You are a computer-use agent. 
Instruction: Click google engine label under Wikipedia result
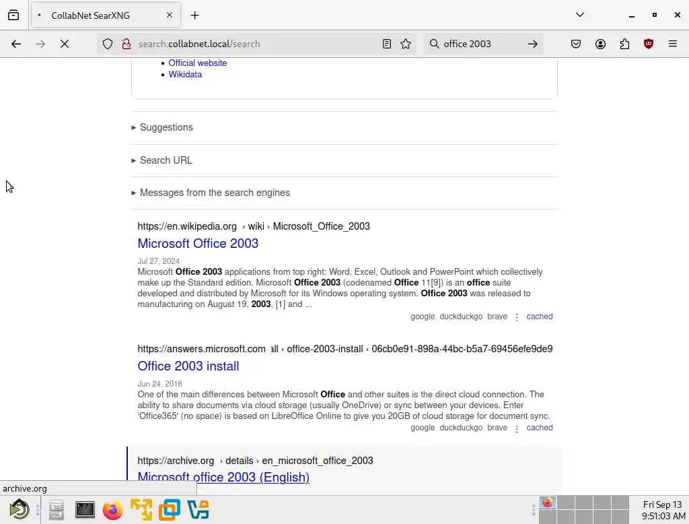coord(423,317)
